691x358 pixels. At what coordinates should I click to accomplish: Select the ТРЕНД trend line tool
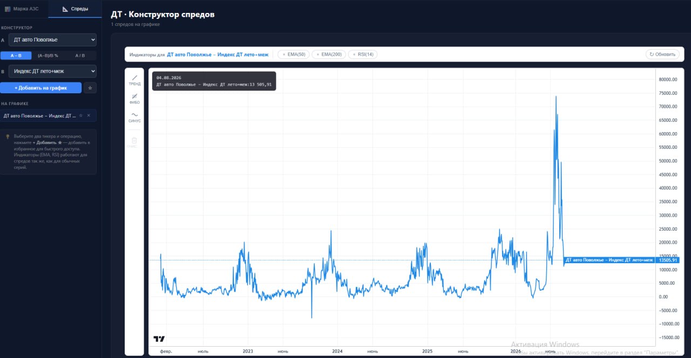pos(134,80)
